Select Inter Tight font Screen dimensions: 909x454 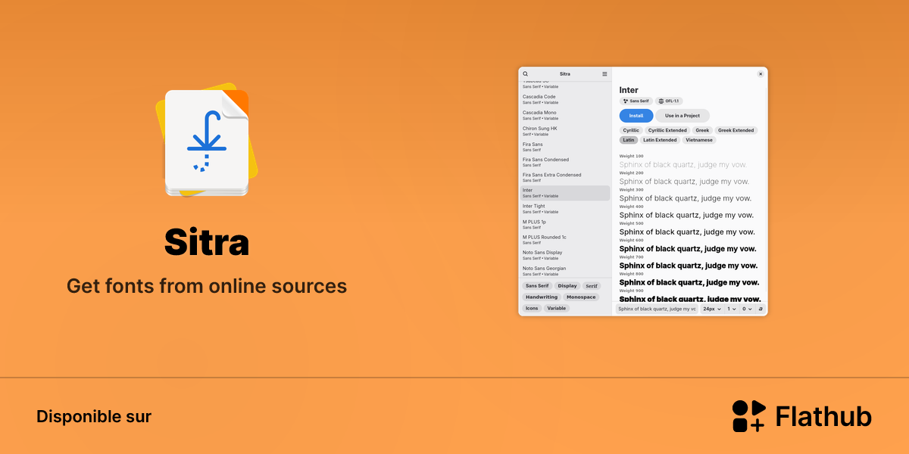coord(565,209)
